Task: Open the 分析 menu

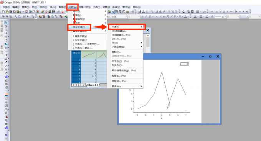Action: (x=73, y=7)
